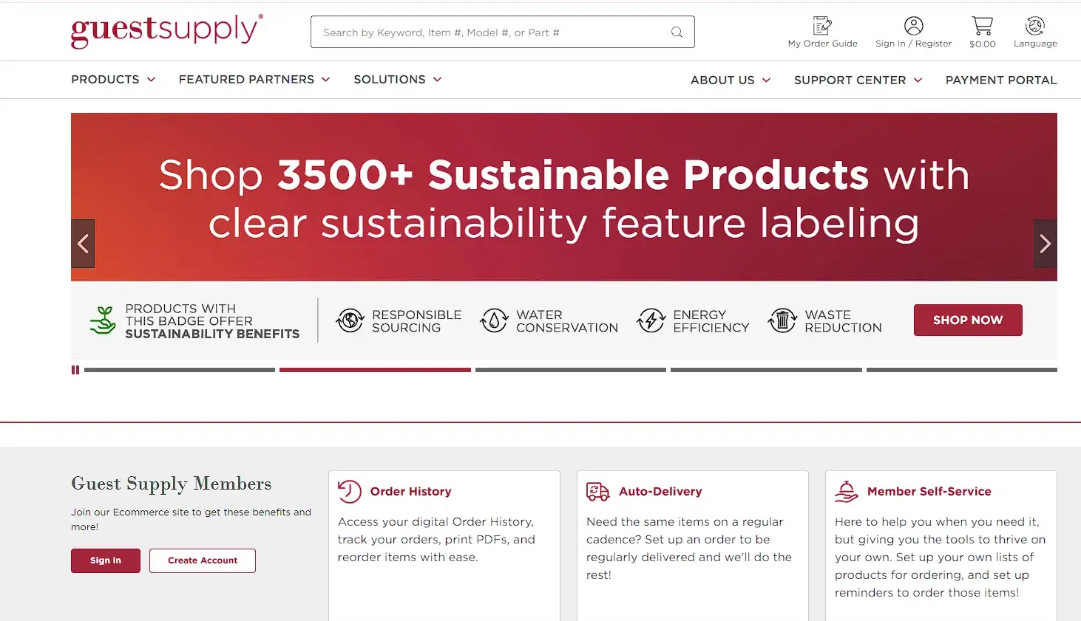Click the Member Self-Service icon
This screenshot has height=621, width=1081.
[846, 491]
